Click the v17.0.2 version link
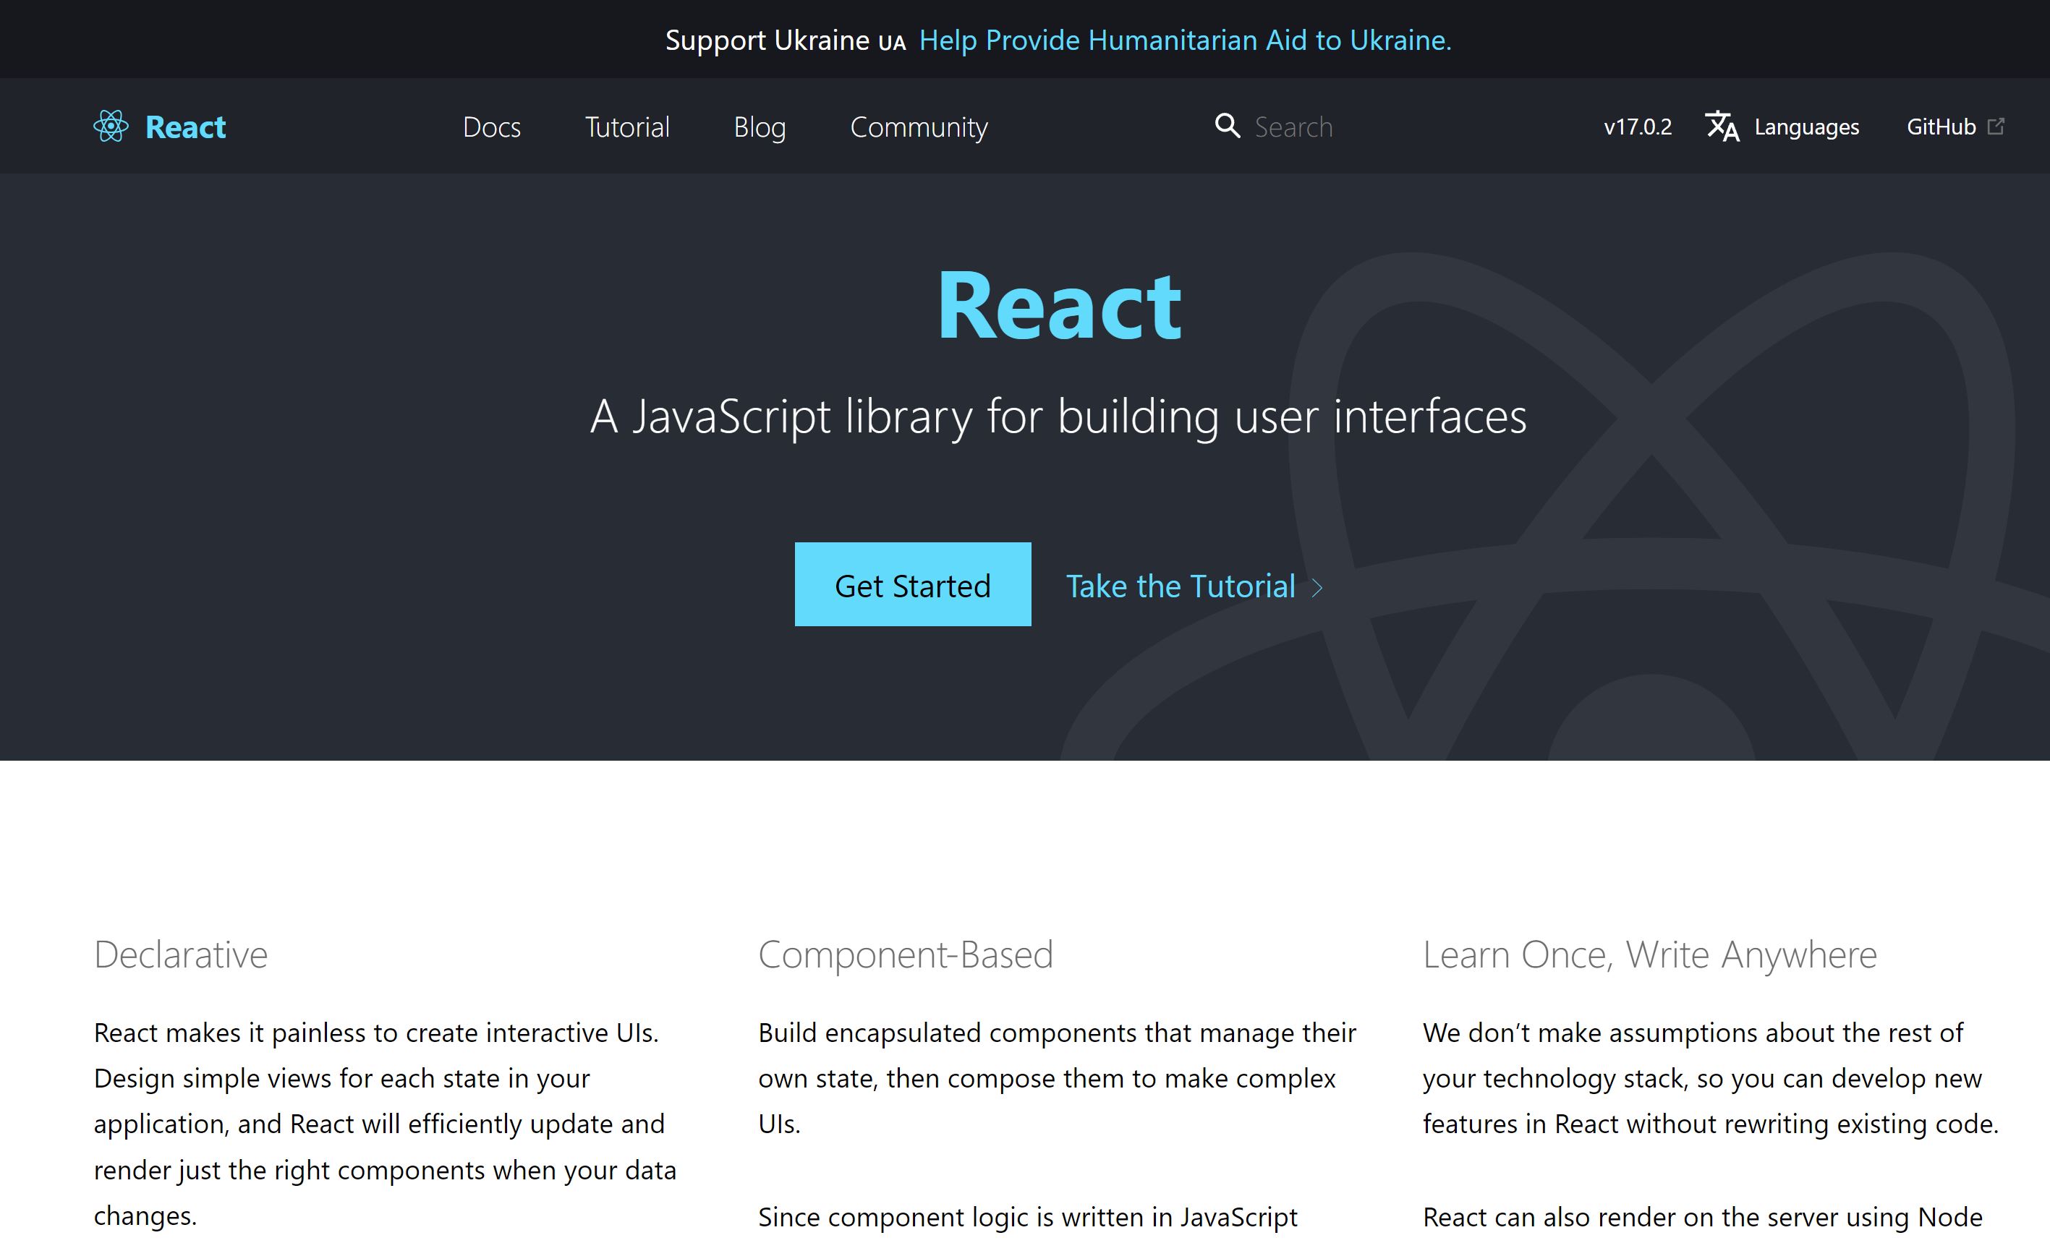Image resolution: width=2050 pixels, height=1243 pixels. point(1636,127)
